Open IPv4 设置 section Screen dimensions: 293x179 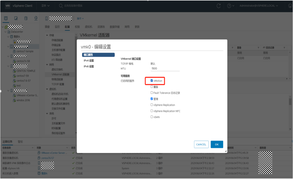pos(89,60)
